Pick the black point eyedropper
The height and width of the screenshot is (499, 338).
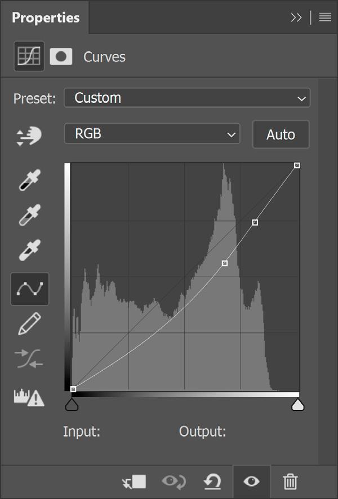30,180
